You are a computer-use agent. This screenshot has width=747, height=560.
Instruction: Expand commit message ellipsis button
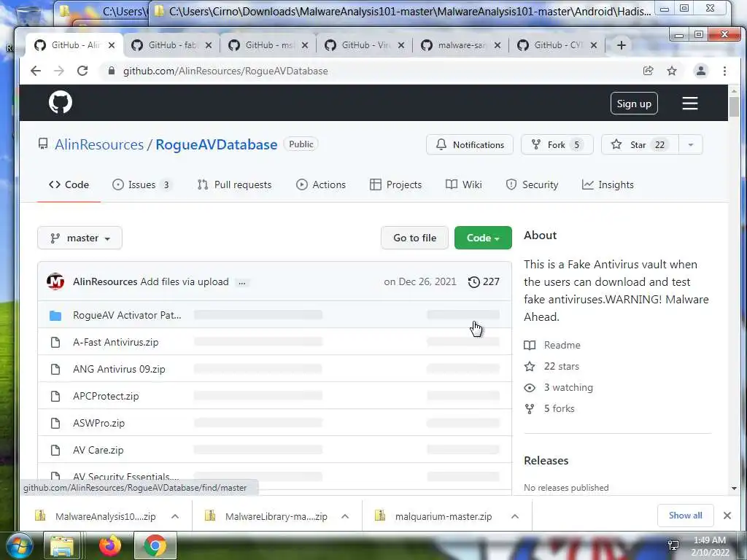coord(242,282)
